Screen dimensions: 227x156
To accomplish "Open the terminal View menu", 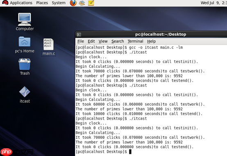I will (103, 41).
